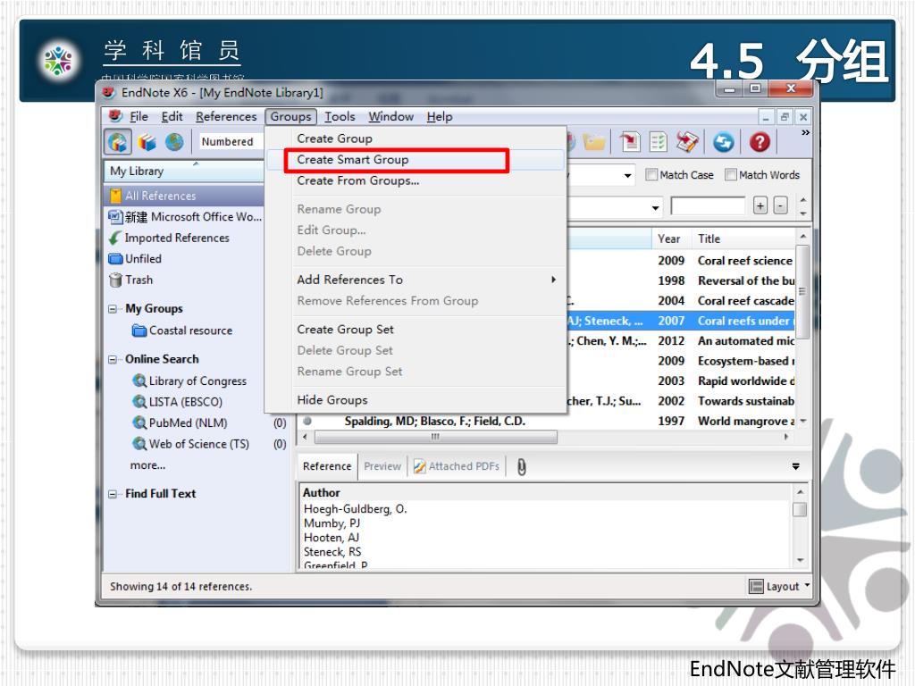915x686 pixels.
Task: Collapse the Find Full Text set
Action: pyautogui.click(x=113, y=494)
